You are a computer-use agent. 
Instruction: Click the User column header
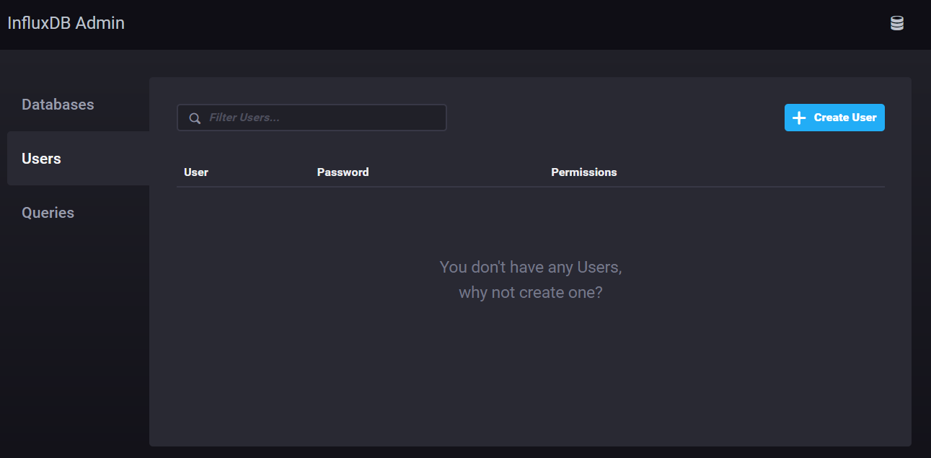[x=195, y=172]
